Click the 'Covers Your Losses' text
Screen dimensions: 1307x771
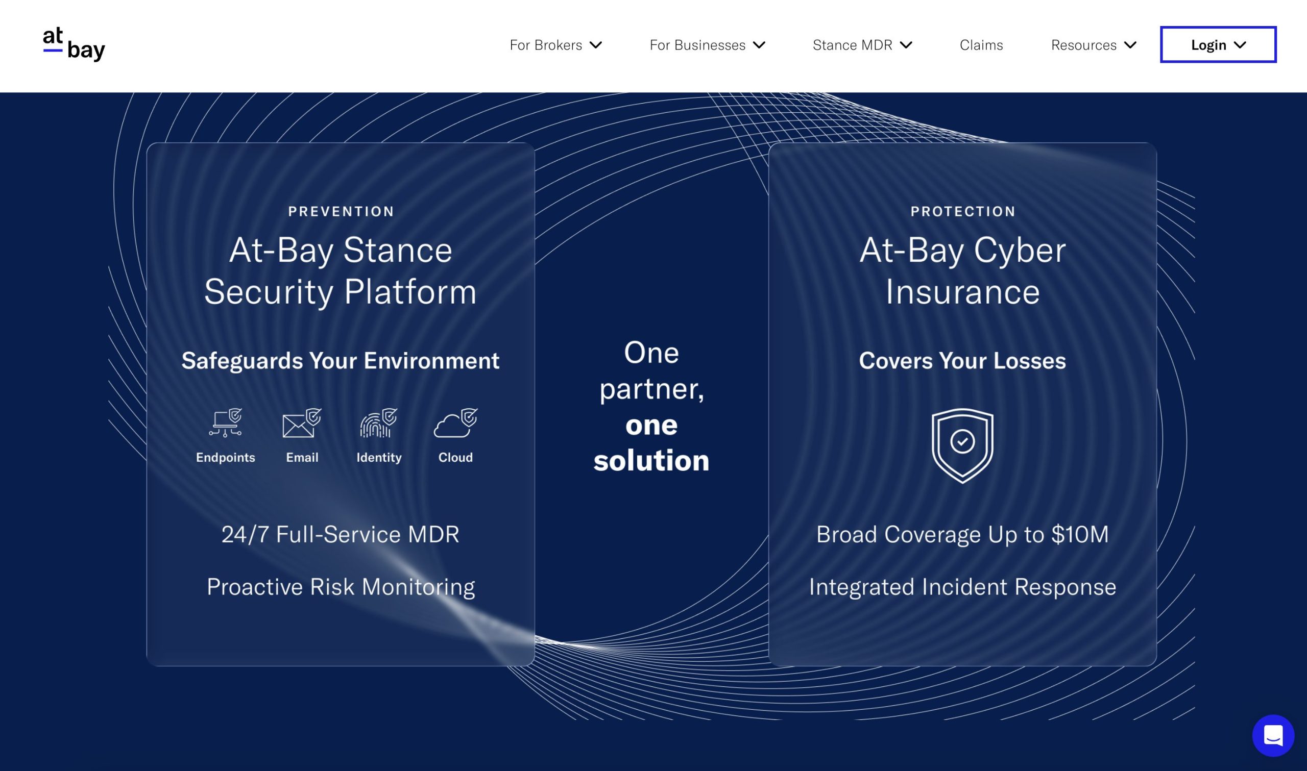pos(962,361)
